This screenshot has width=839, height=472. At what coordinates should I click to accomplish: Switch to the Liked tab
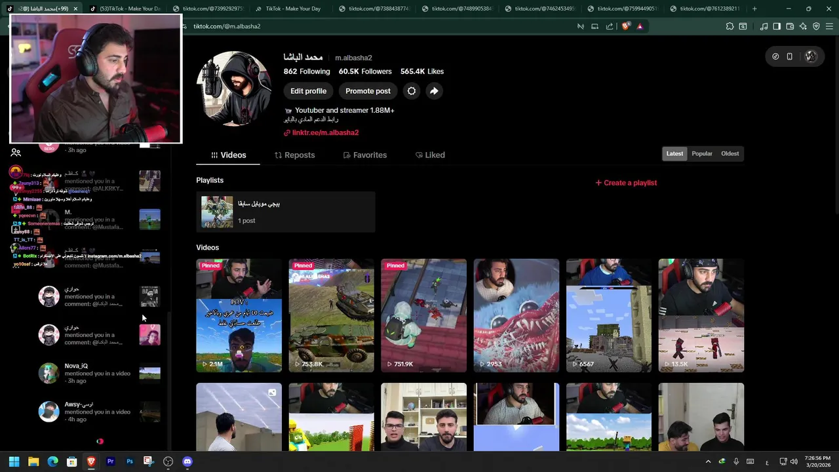pos(430,155)
